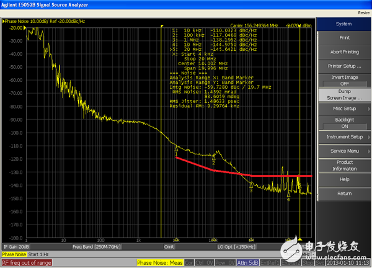Screen dimensions: 372x268
Task: Open the Product Information softkey
Action: [344, 165]
